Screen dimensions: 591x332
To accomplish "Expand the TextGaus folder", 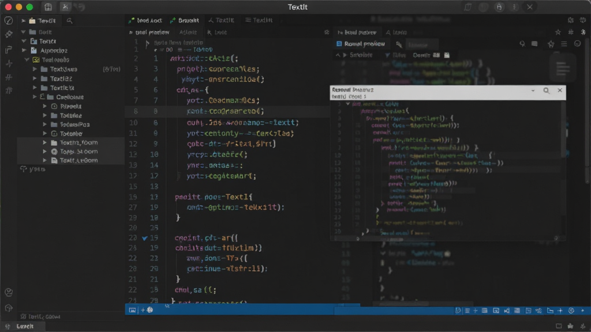I will (x=35, y=69).
